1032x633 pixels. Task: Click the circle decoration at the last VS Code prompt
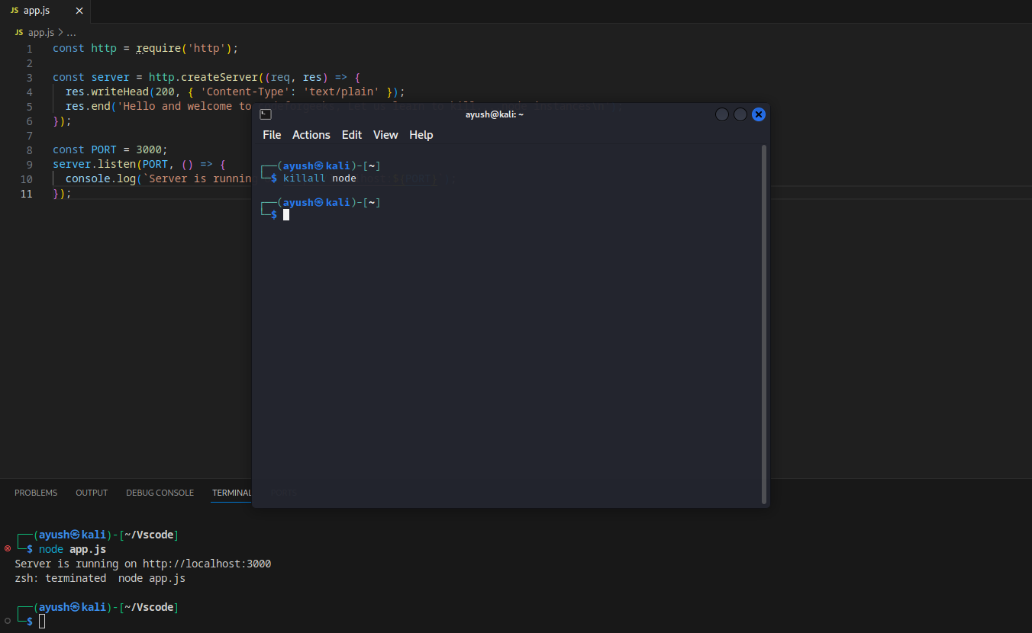click(8, 621)
